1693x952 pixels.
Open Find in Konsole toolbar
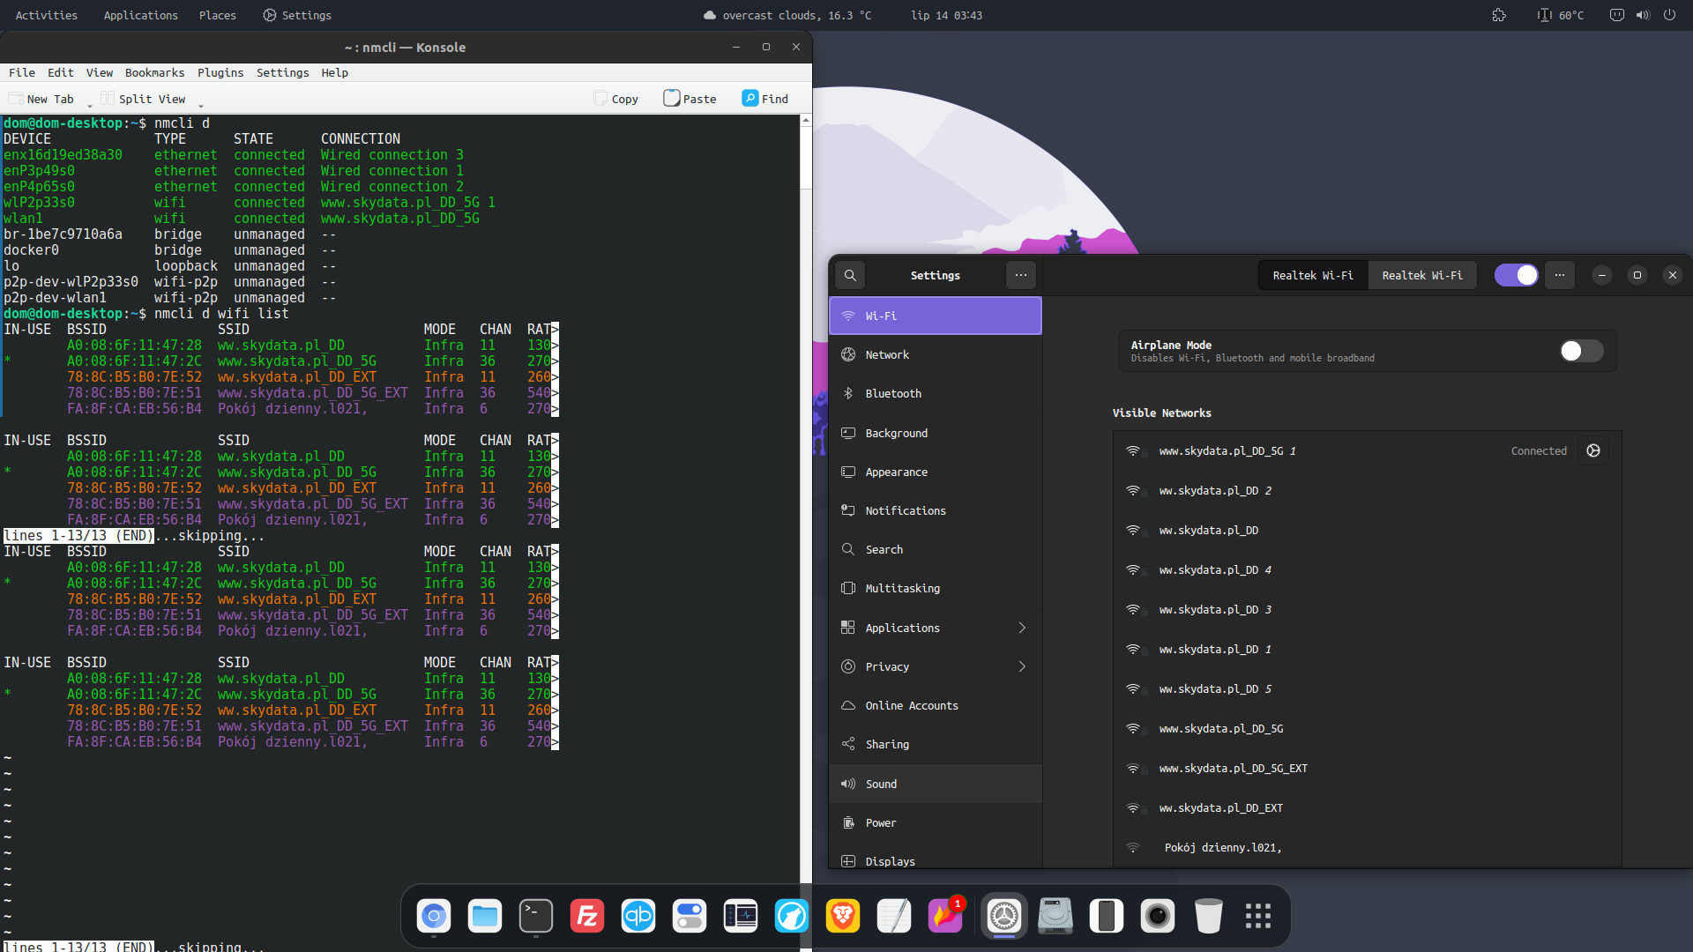(764, 98)
